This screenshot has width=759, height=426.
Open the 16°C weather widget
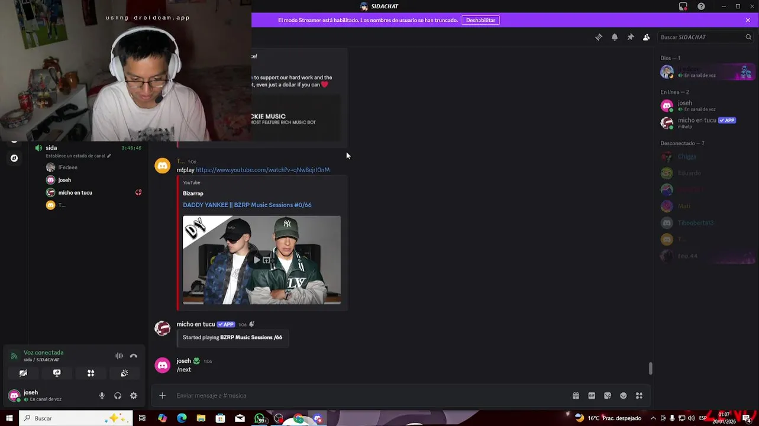[608, 418]
